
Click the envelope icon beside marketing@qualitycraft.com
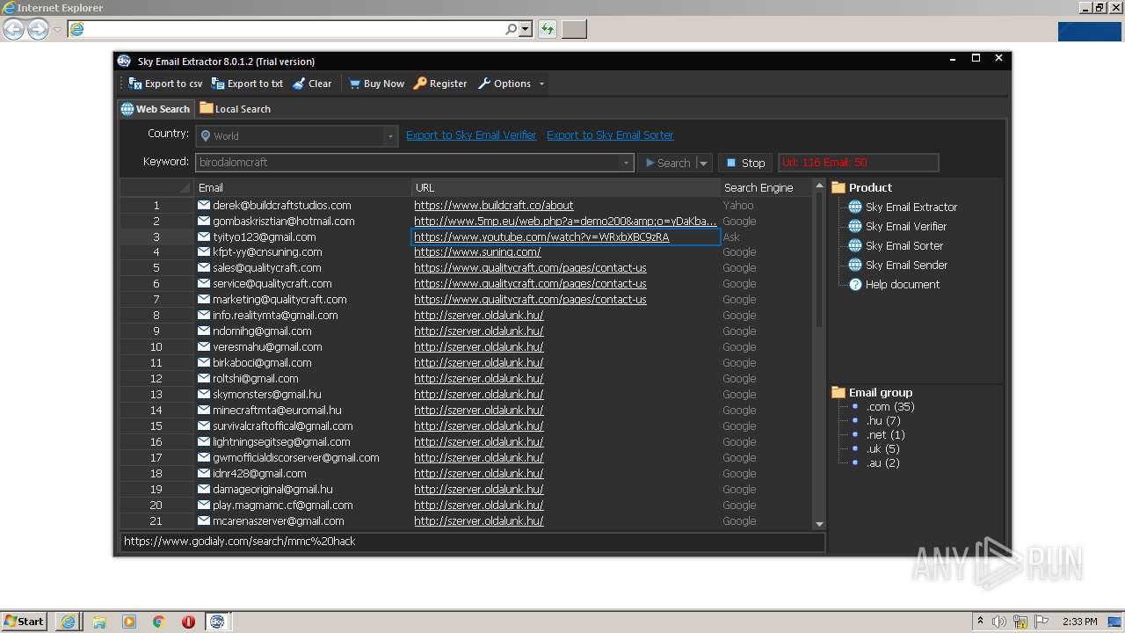click(x=204, y=299)
